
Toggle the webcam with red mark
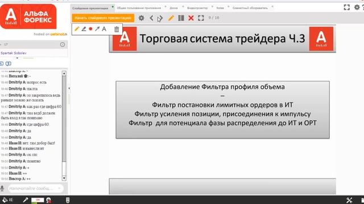(x=49, y=200)
